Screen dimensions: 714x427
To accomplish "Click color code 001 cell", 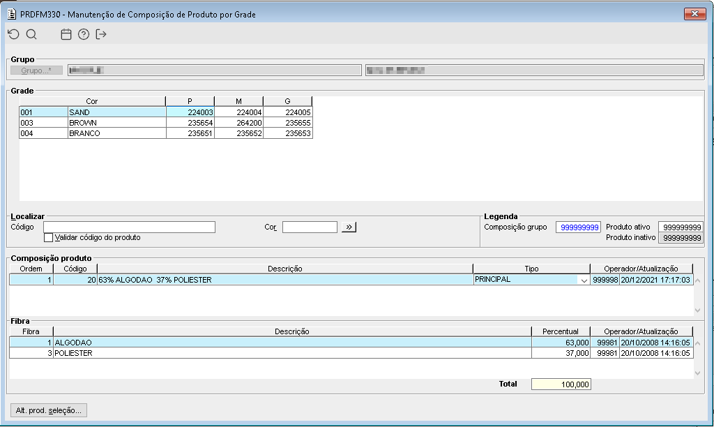I will pos(43,112).
